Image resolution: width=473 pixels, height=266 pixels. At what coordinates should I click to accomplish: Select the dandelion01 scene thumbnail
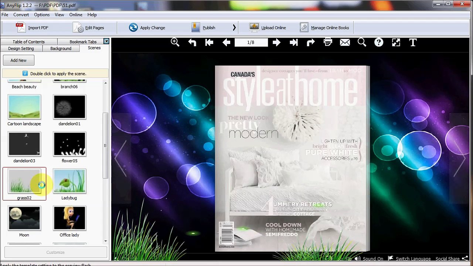point(69,107)
